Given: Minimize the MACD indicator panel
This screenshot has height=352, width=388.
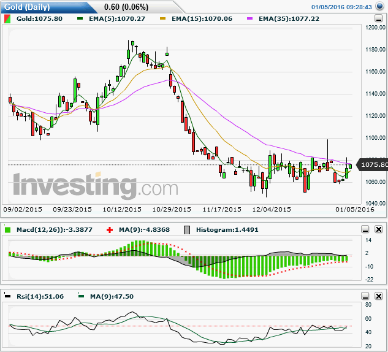Looking at the screenshot, I should (x=365, y=229).
